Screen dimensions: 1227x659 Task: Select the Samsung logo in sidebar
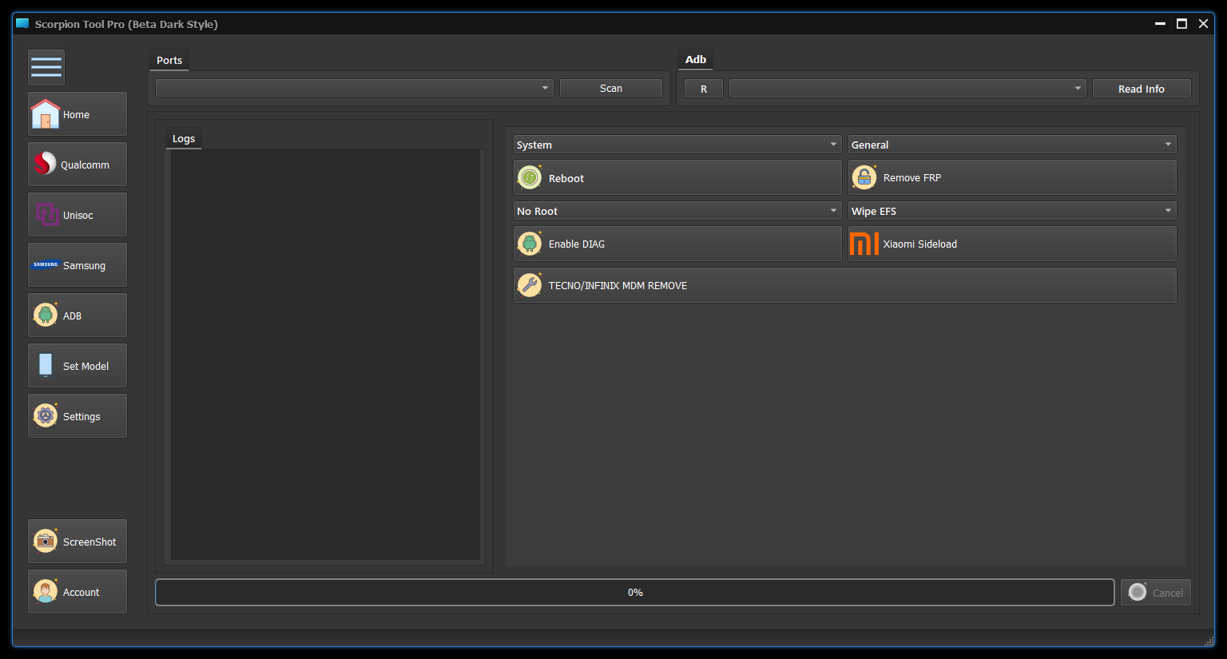46,264
